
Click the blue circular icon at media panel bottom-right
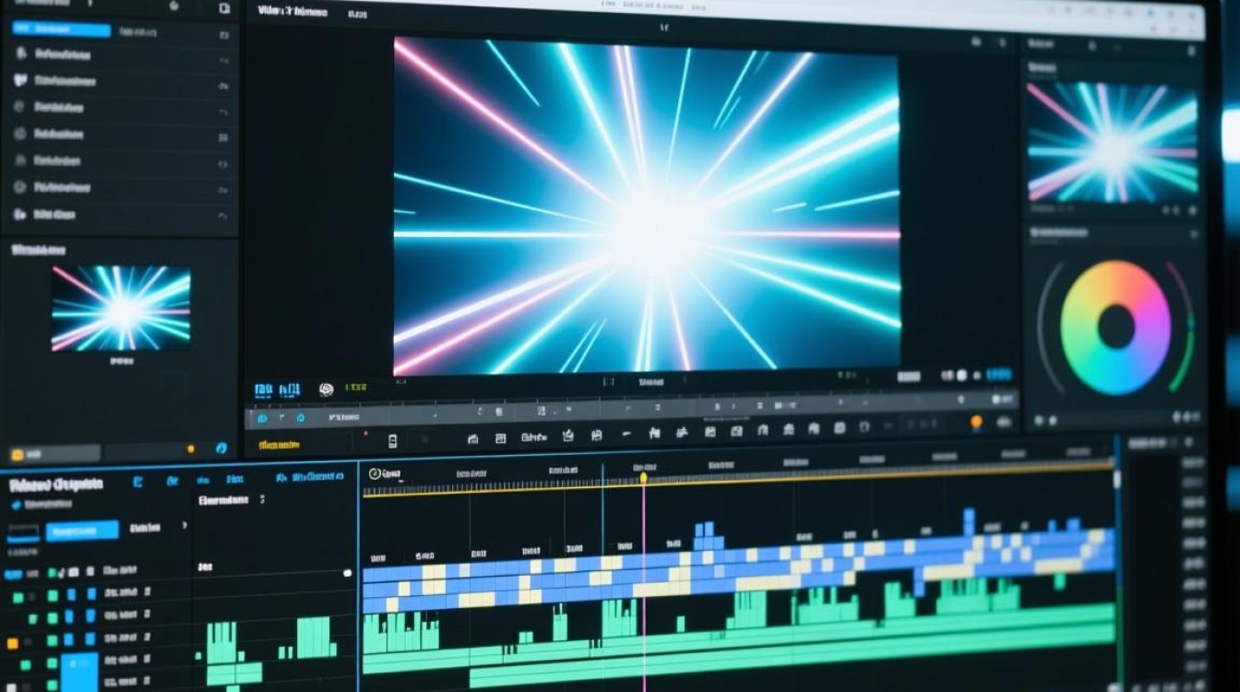click(x=221, y=448)
